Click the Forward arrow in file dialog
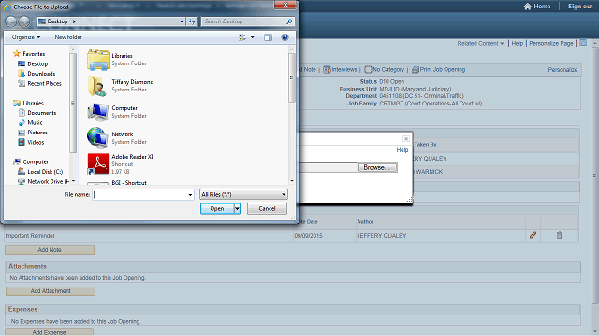599x336 pixels. pos(24,21)
